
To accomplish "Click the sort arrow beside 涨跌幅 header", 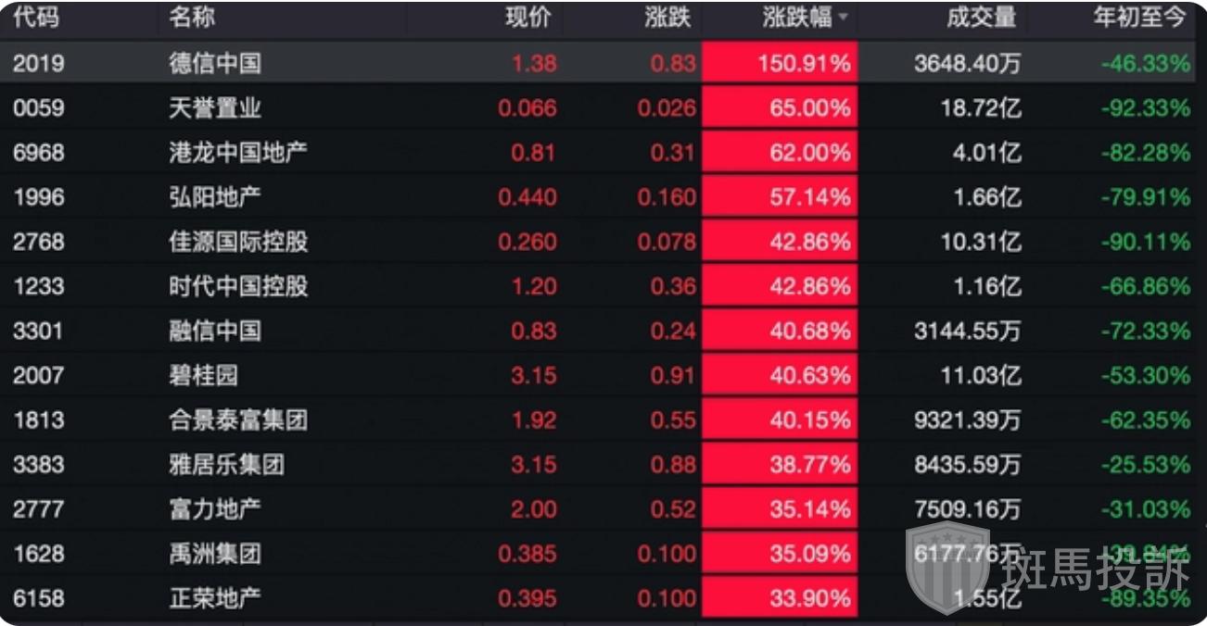I will tap(843, 18).
